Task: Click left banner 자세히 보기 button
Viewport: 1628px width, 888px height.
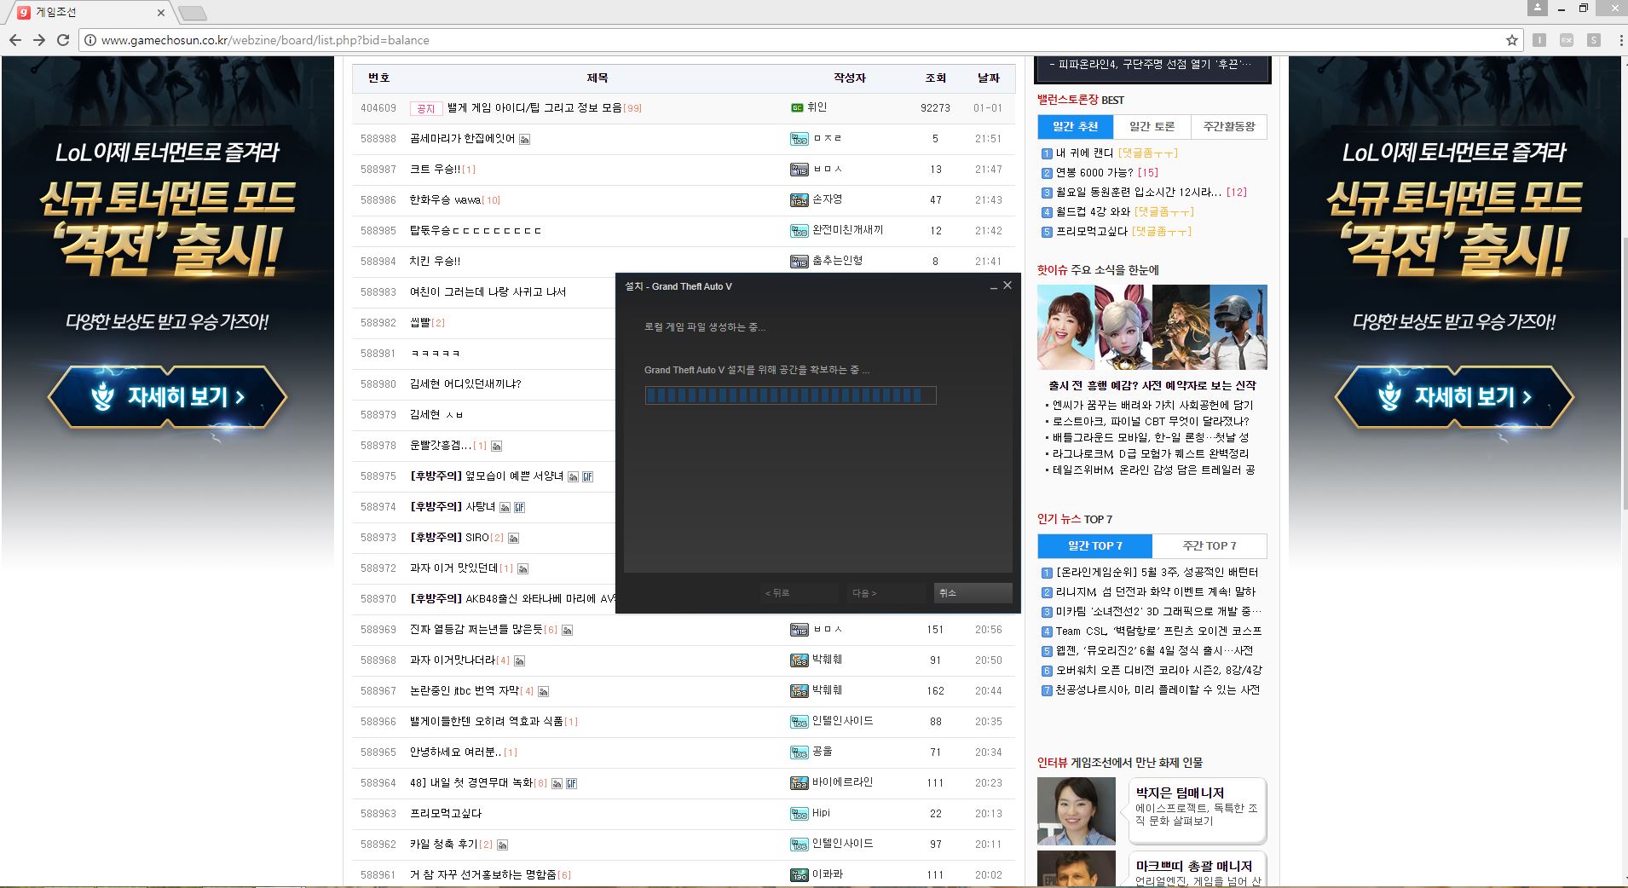Action: click(x=168, y=397)
